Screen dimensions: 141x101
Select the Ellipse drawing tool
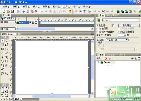pyautogui.click(x=2, y=61)
